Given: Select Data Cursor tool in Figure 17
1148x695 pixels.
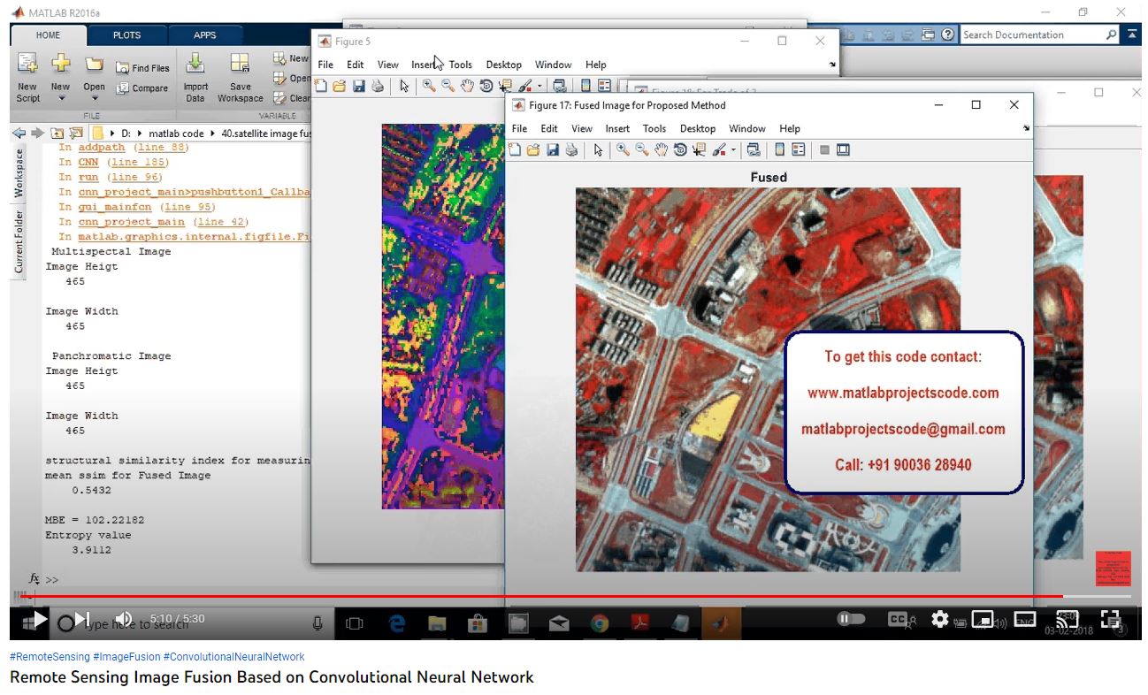Looking at the screenshot, I should [699, 150].
